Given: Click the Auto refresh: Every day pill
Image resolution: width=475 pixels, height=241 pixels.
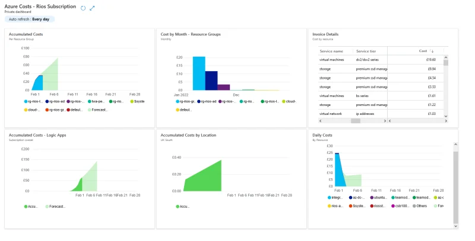Looking at the screenshot, I should pyautogui.click(x=29, y=19).
